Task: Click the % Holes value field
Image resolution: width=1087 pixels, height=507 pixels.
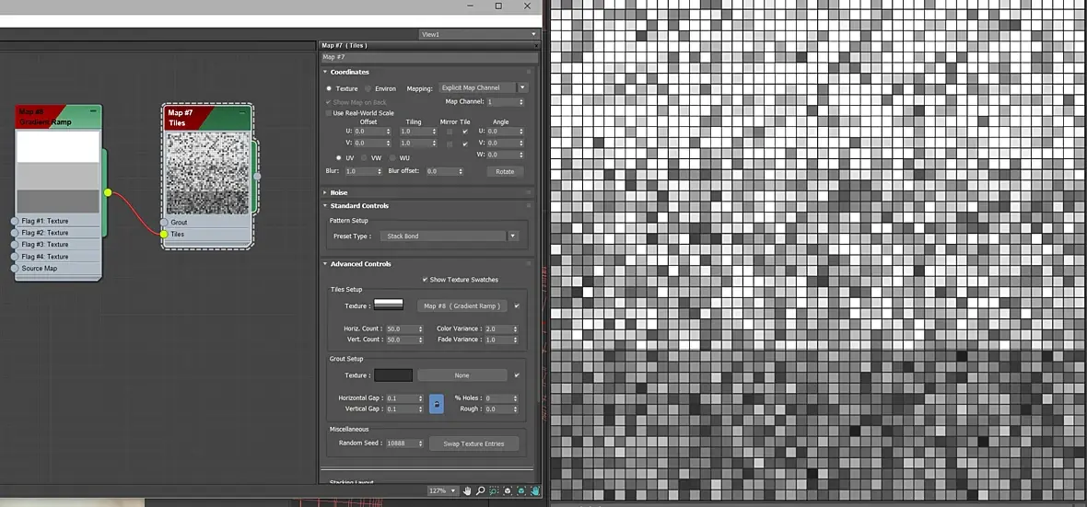Action: point(497,399)
